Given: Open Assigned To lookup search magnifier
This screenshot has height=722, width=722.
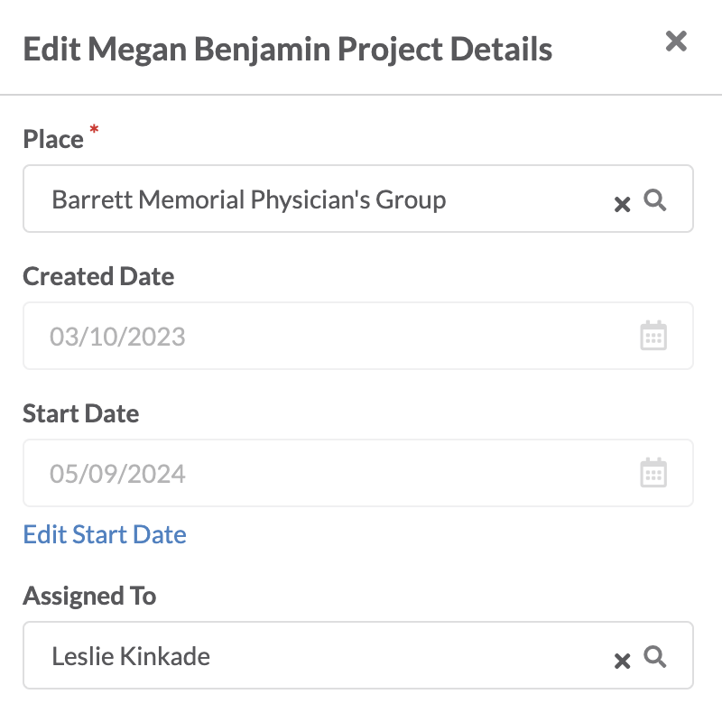Looking at the screenshot, I should (655, 657).
